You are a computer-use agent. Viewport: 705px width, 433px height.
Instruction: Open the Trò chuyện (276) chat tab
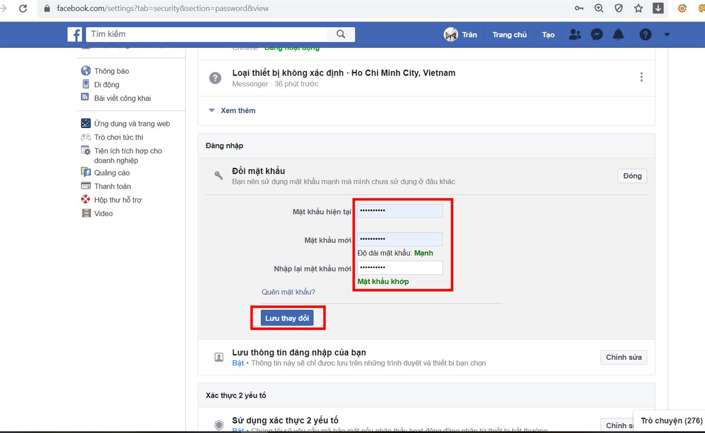pyautogui.click(x=671, y=421)
